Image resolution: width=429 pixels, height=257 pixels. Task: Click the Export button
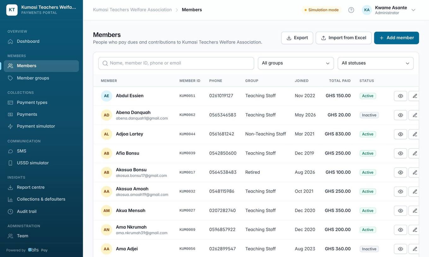tap(297, 38)
